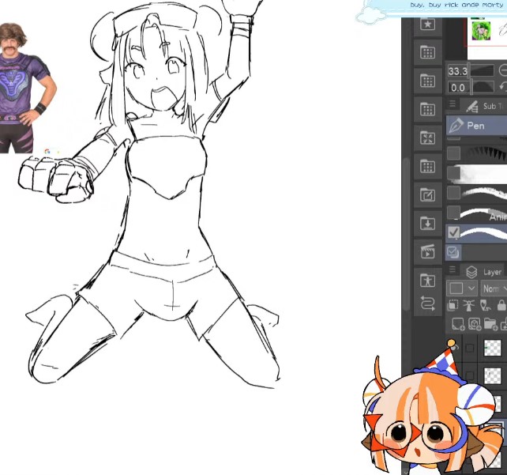Create a new vector layer with the cube-plus icon
Viewport: 507px width, 475px height.
coord(475,324)
